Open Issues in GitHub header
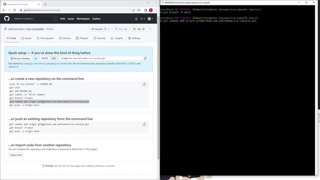 [x=71, y=19]
